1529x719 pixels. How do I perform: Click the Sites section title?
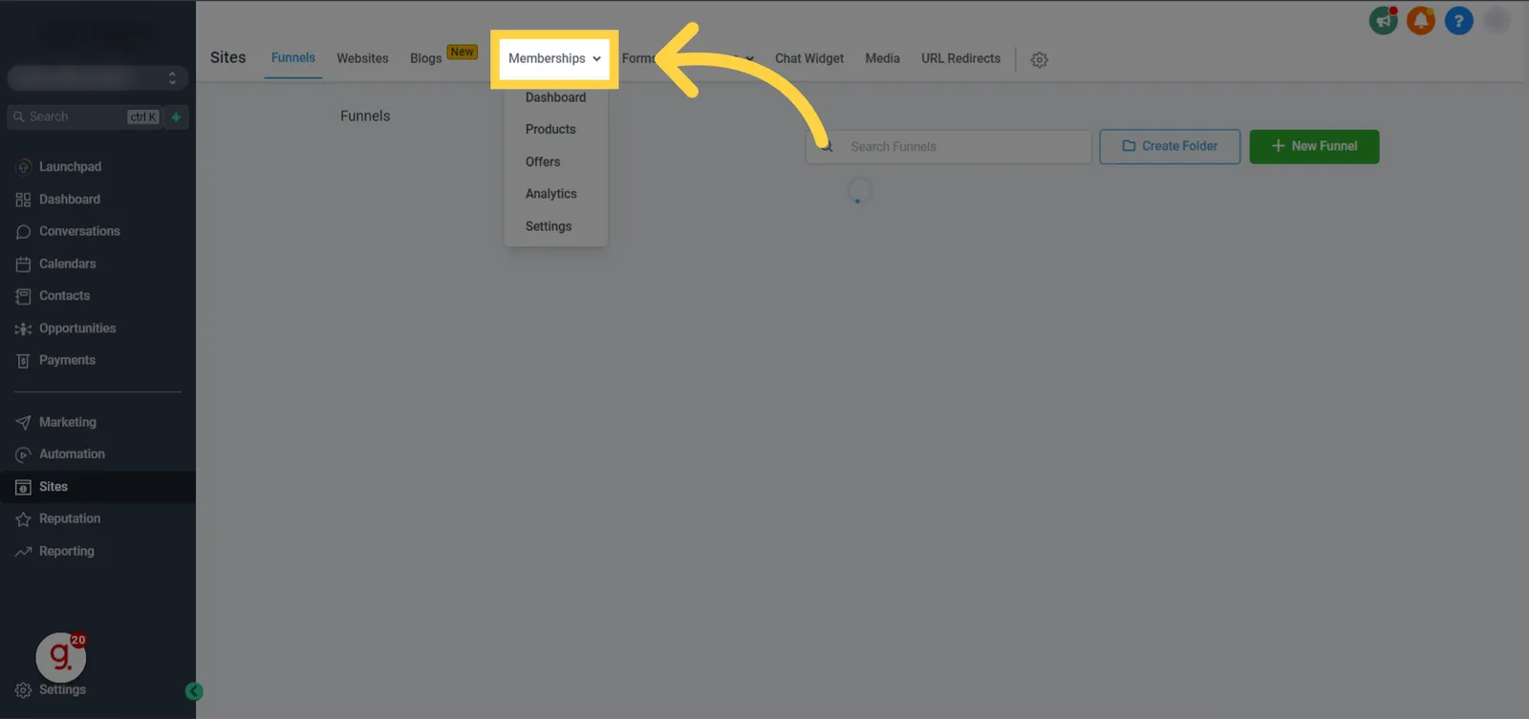(x=228, y=57)
